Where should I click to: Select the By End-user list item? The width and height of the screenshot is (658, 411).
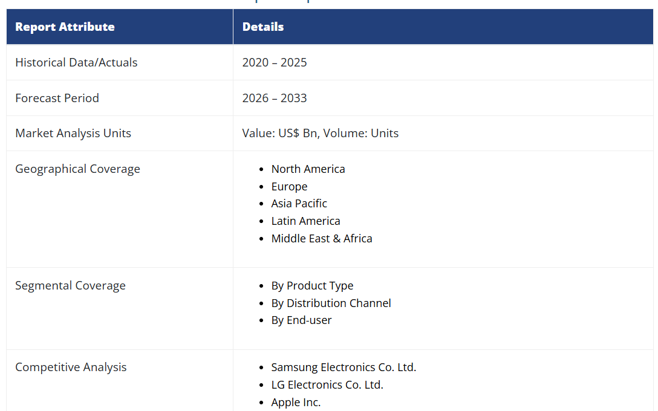click(301, 320)
